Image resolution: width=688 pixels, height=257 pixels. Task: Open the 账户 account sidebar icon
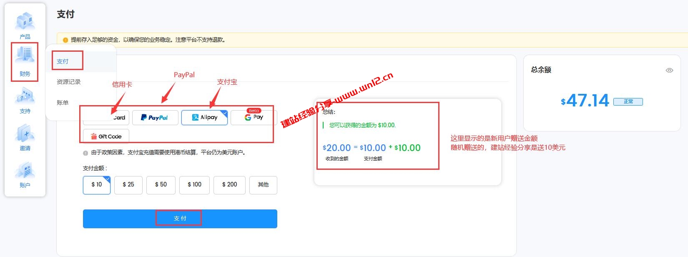pos(25,174)
